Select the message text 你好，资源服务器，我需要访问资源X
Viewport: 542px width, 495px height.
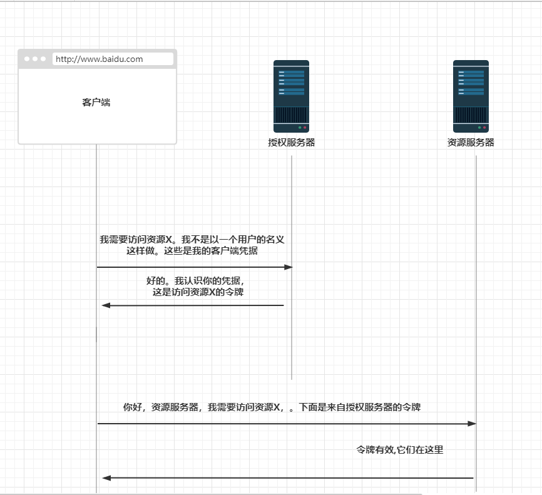coord(201,407)
